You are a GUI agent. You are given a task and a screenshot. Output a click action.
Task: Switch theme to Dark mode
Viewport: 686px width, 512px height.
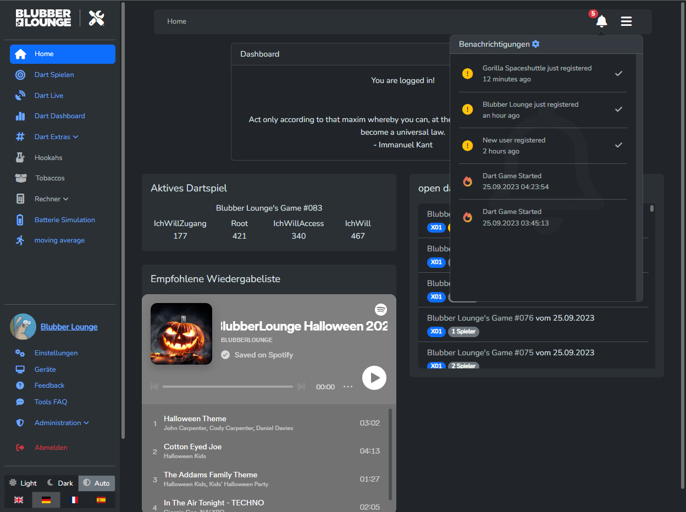tap(60, 483)
